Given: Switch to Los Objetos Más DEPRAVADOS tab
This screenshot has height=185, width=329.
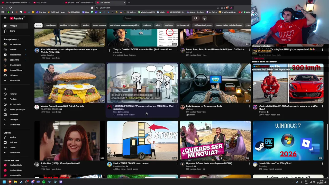Looking at the screenshot, I should pos(16,3).
